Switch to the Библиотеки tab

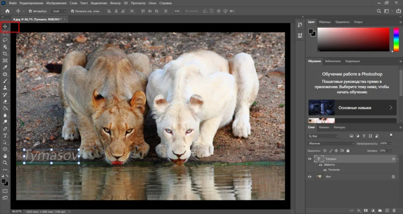tap(333, 61)
